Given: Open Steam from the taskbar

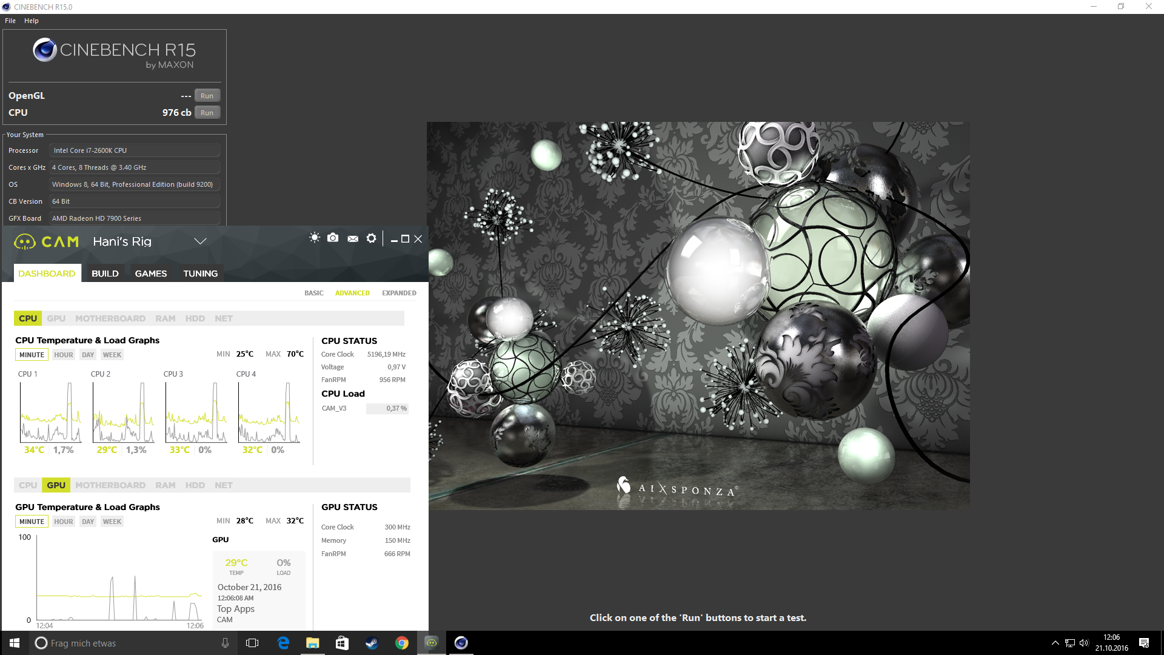Looking at the screenshot, I should 372,643.
